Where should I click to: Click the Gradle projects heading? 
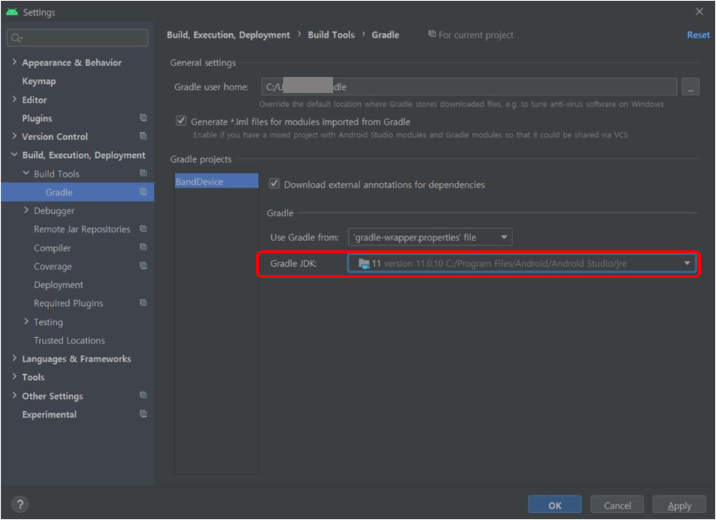click(x=201, y=159)
